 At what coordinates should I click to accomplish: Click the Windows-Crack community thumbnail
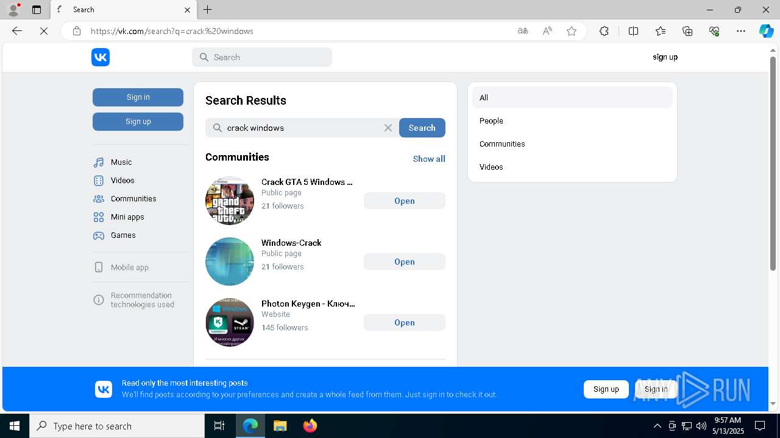pyautogui.click(x=230, y=262)
